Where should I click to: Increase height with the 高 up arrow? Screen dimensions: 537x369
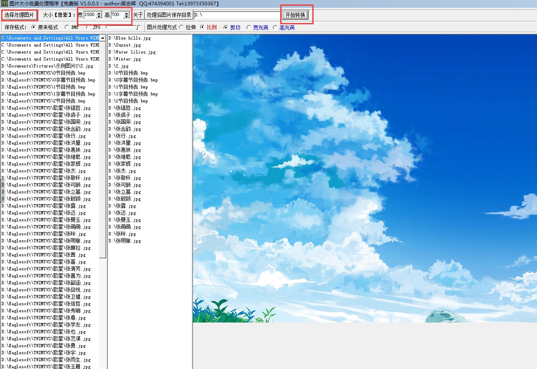(x=126, y=14)
